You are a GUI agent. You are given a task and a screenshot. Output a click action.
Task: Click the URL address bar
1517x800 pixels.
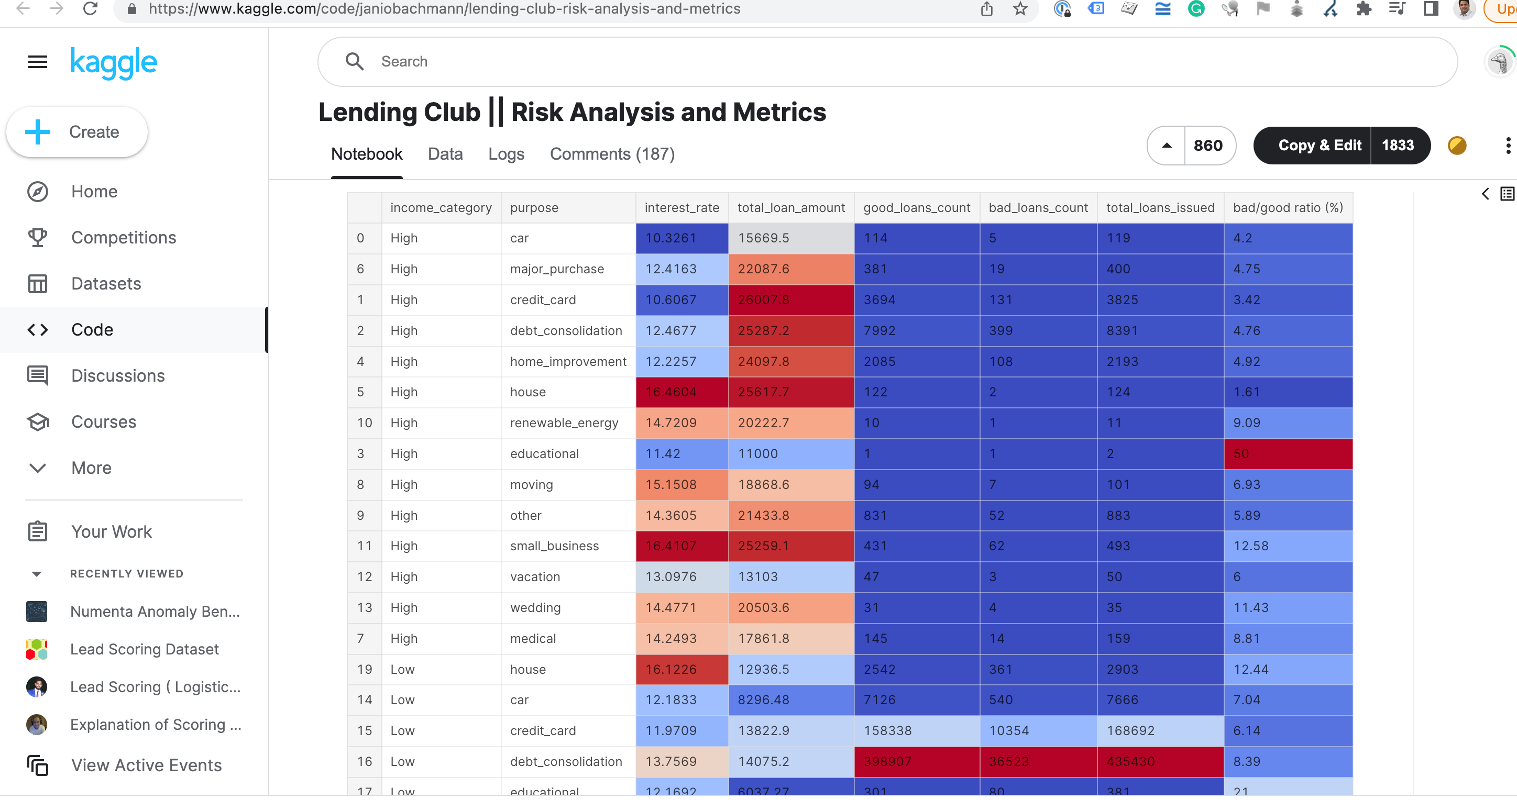pos(445,9)
